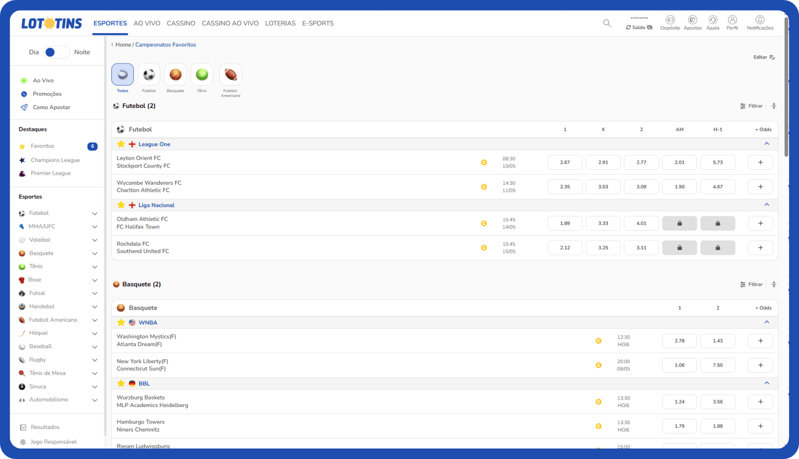Click the Leyton Orient match coin icon

point(484,162)
